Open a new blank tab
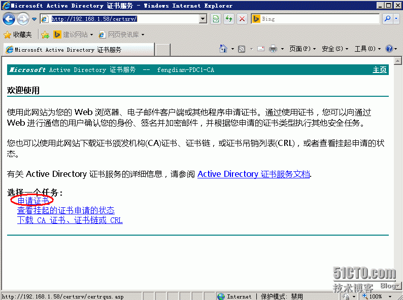Screen dimensions: 403x300 tap(163, 50)
